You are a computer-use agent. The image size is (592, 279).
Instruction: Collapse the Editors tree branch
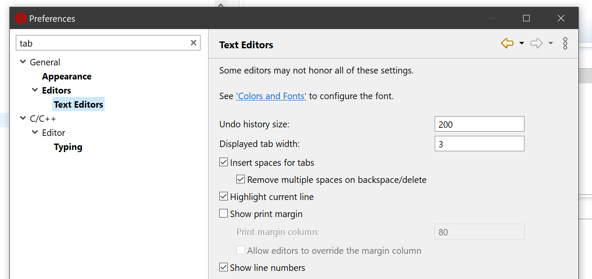(x=35, y=90)
